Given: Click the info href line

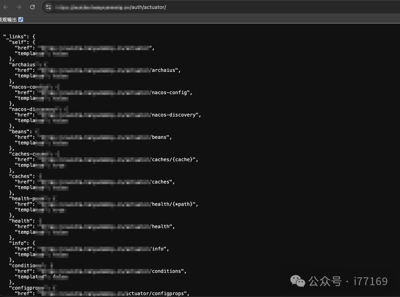Looking at the screenshot, I should click(x=92, y=249).
